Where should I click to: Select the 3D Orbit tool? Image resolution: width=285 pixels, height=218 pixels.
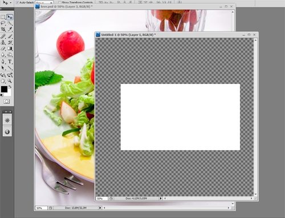tap(10, 75)
